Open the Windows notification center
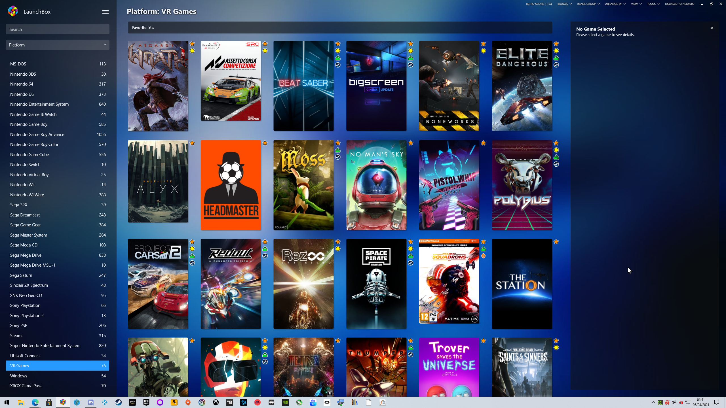 pos(717,402)
